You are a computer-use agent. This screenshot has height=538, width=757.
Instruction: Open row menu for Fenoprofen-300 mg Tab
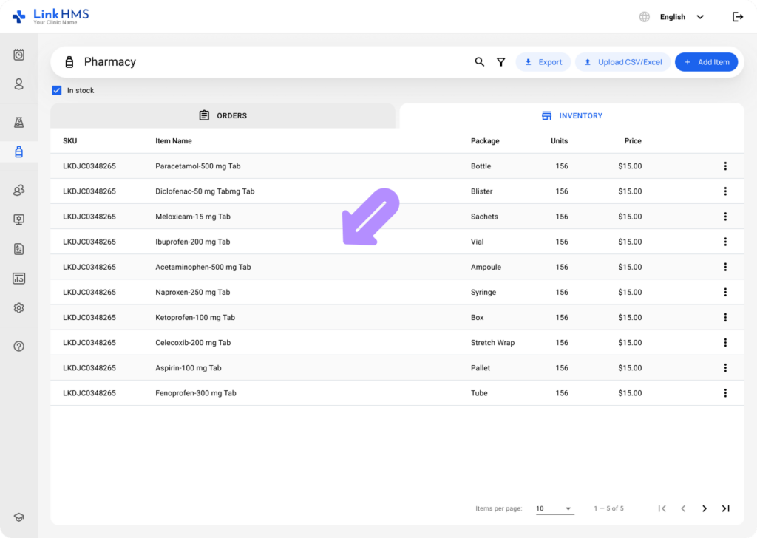(725, 392)
